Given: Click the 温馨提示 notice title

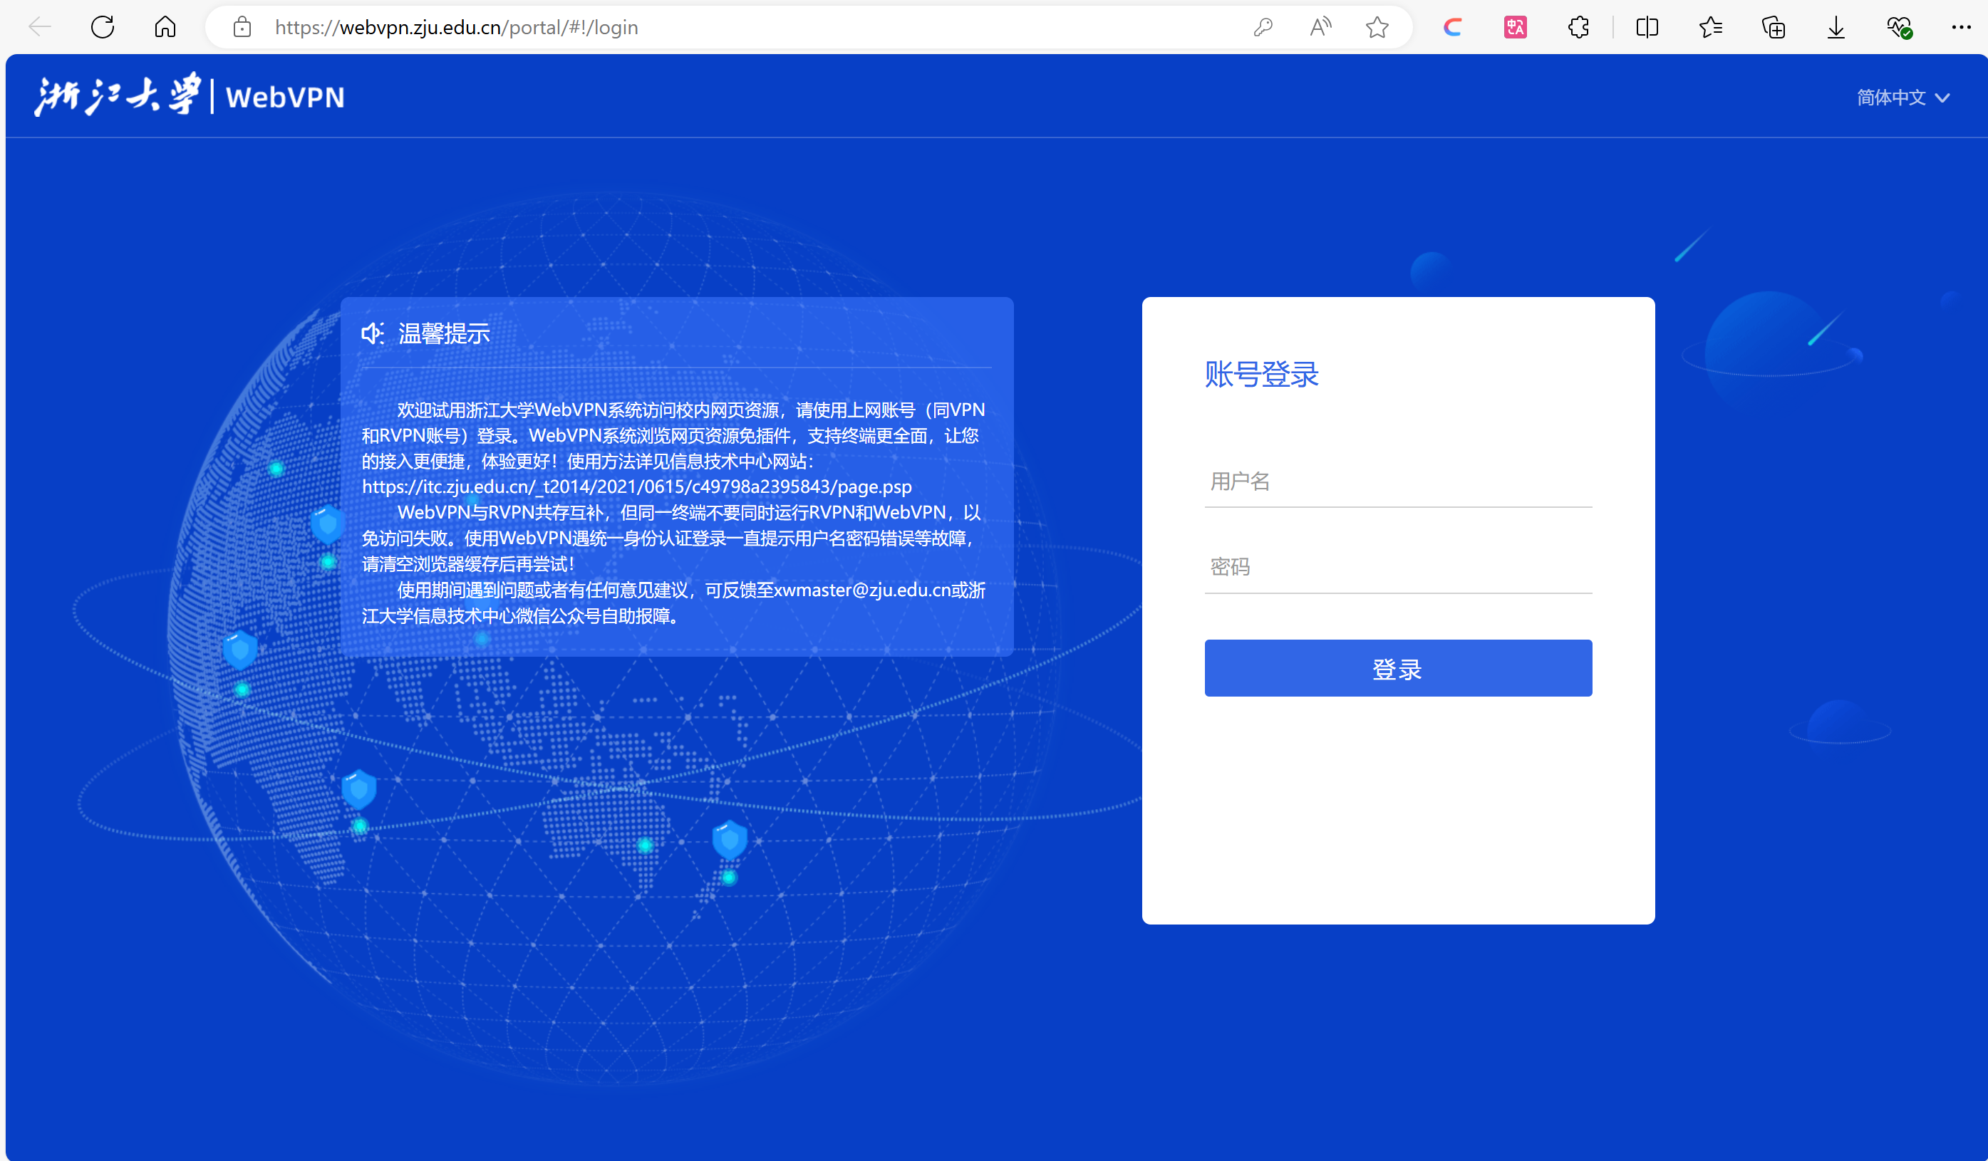Looking at the screenshot, I should [x=444, y=333].
